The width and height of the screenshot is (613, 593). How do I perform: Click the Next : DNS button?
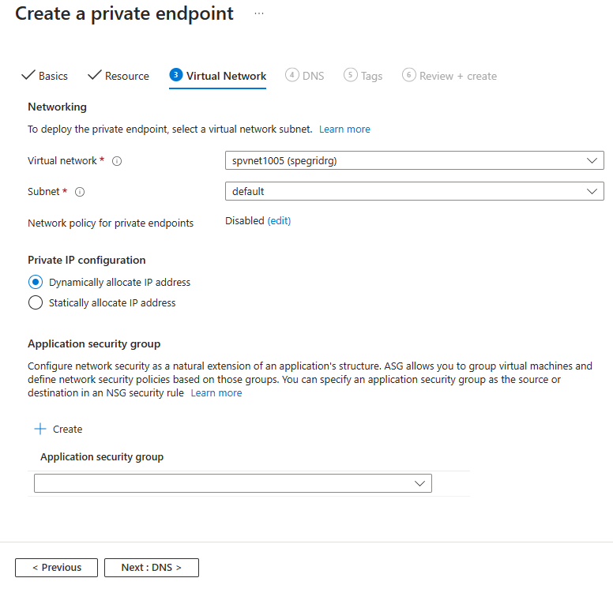coord(151,567)
